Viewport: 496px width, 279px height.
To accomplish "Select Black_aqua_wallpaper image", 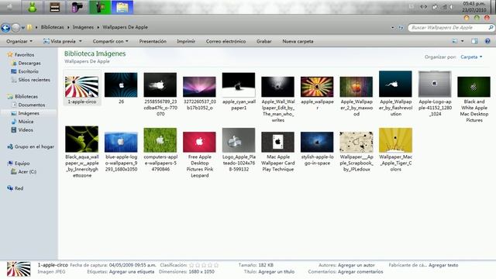I will pyautogui.click(x=81, y=139).
